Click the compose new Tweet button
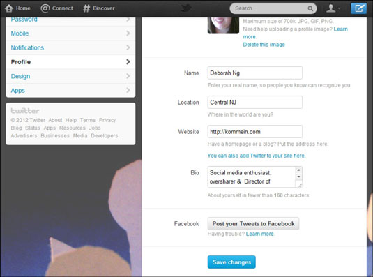Image resolution: width=373 pixels, height=277 pixels. [359, 8]
